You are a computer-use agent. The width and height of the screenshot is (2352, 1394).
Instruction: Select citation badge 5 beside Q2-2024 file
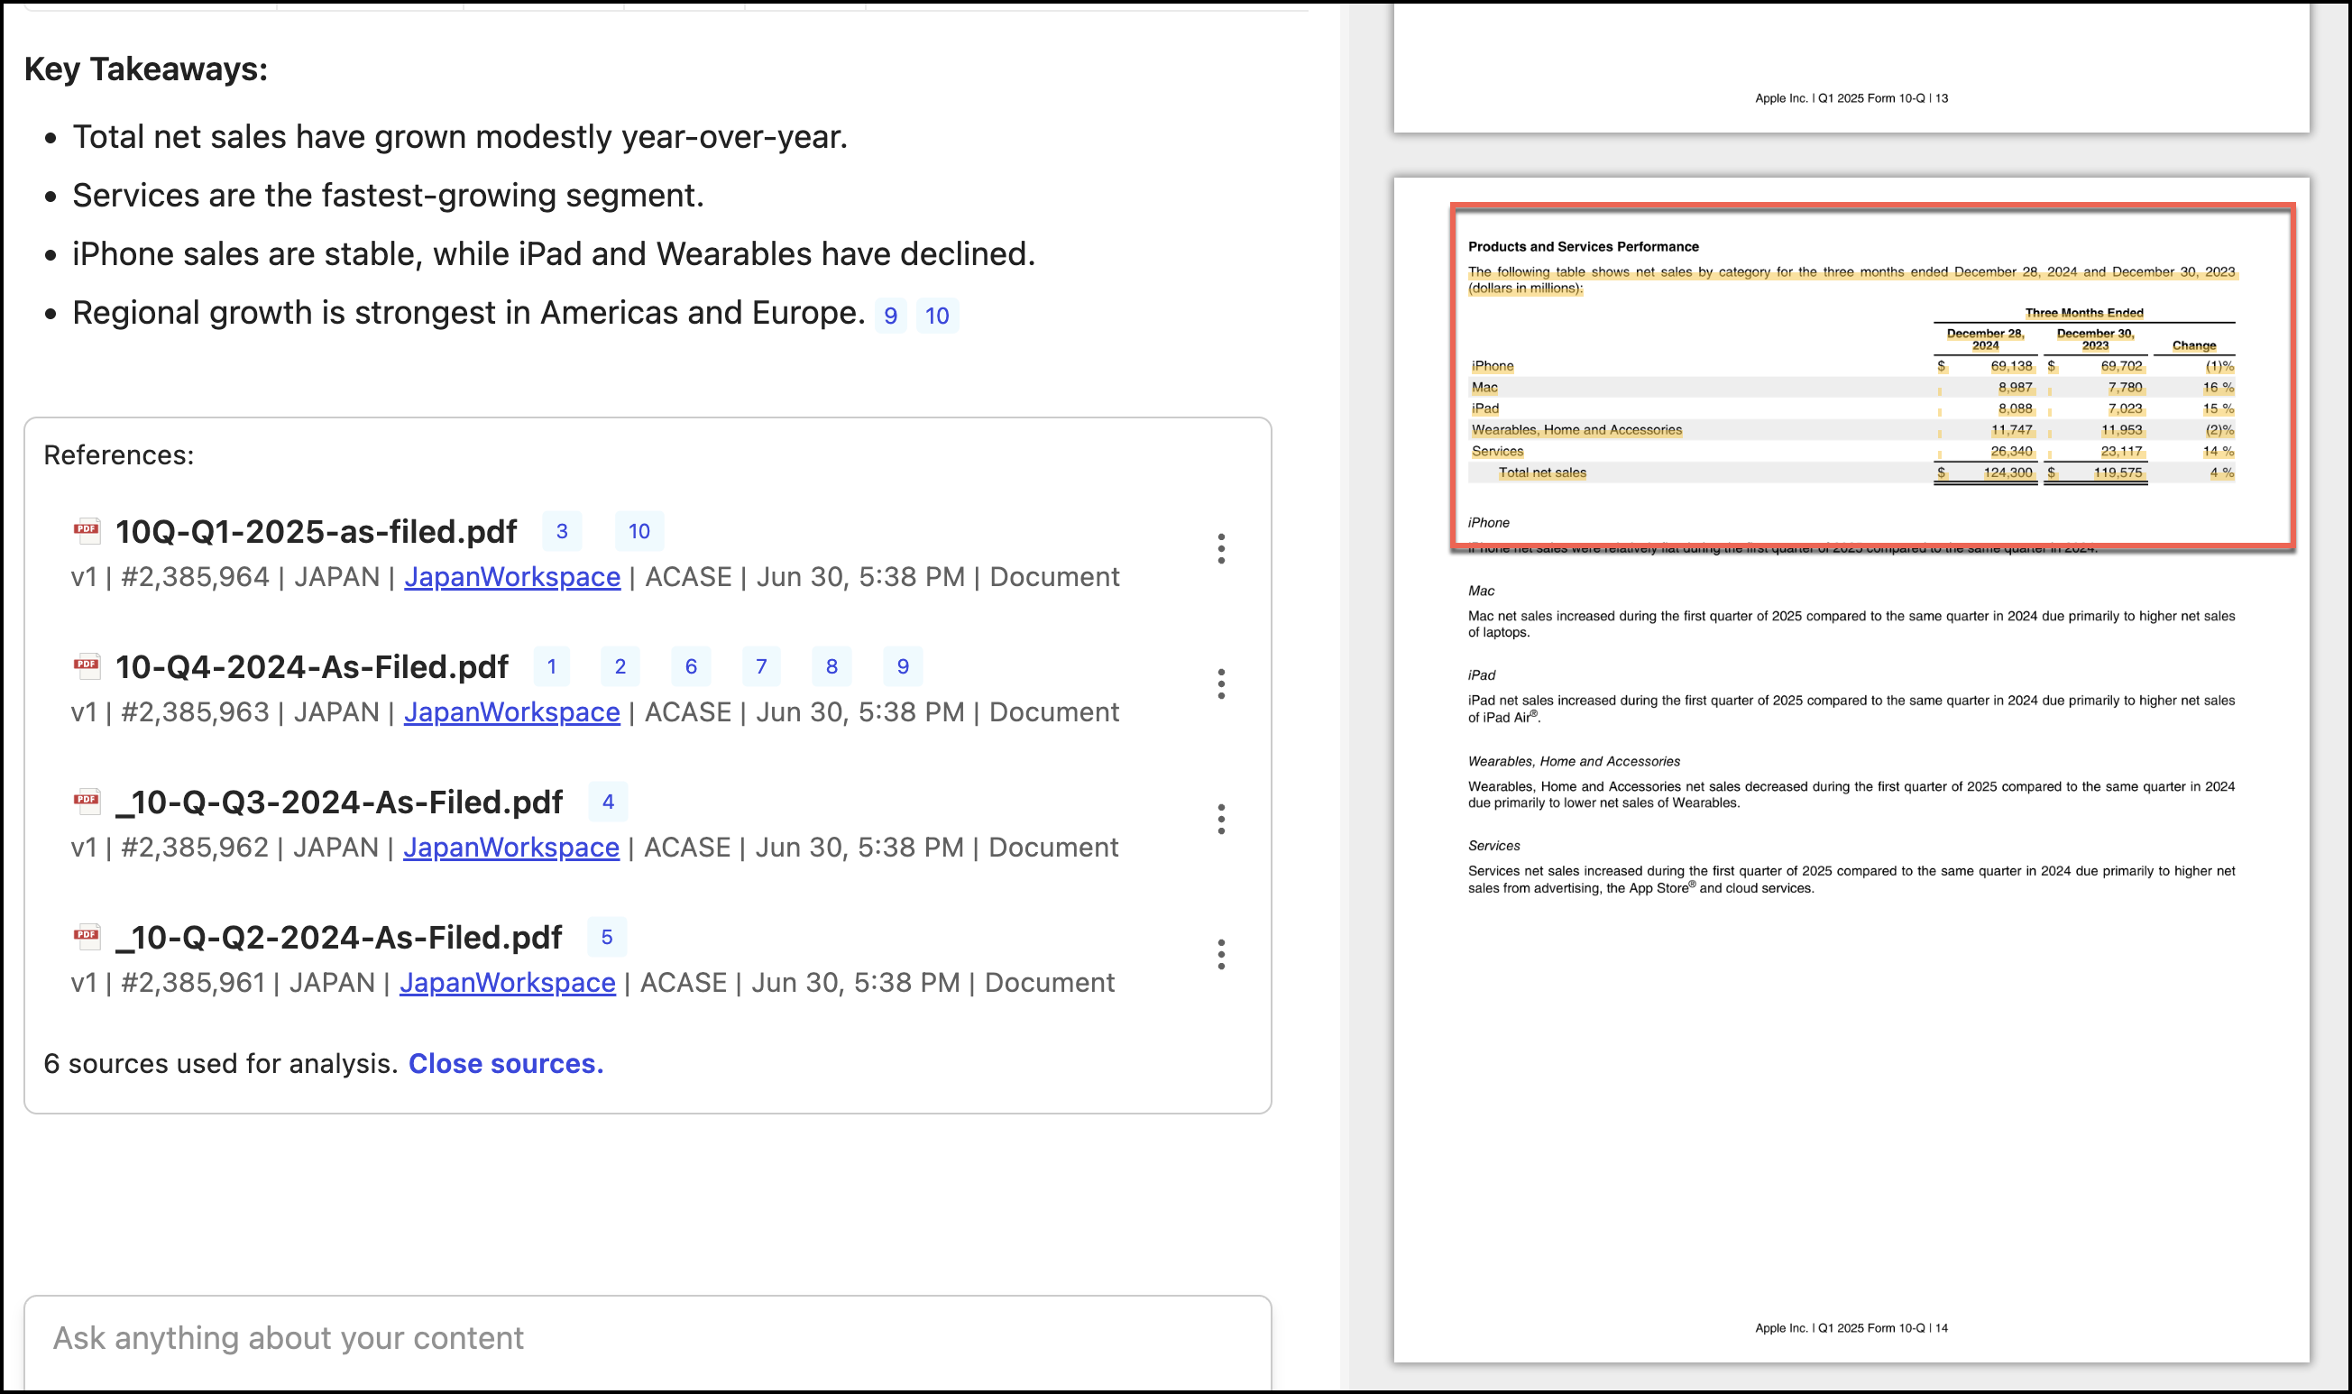pos(607,937)
